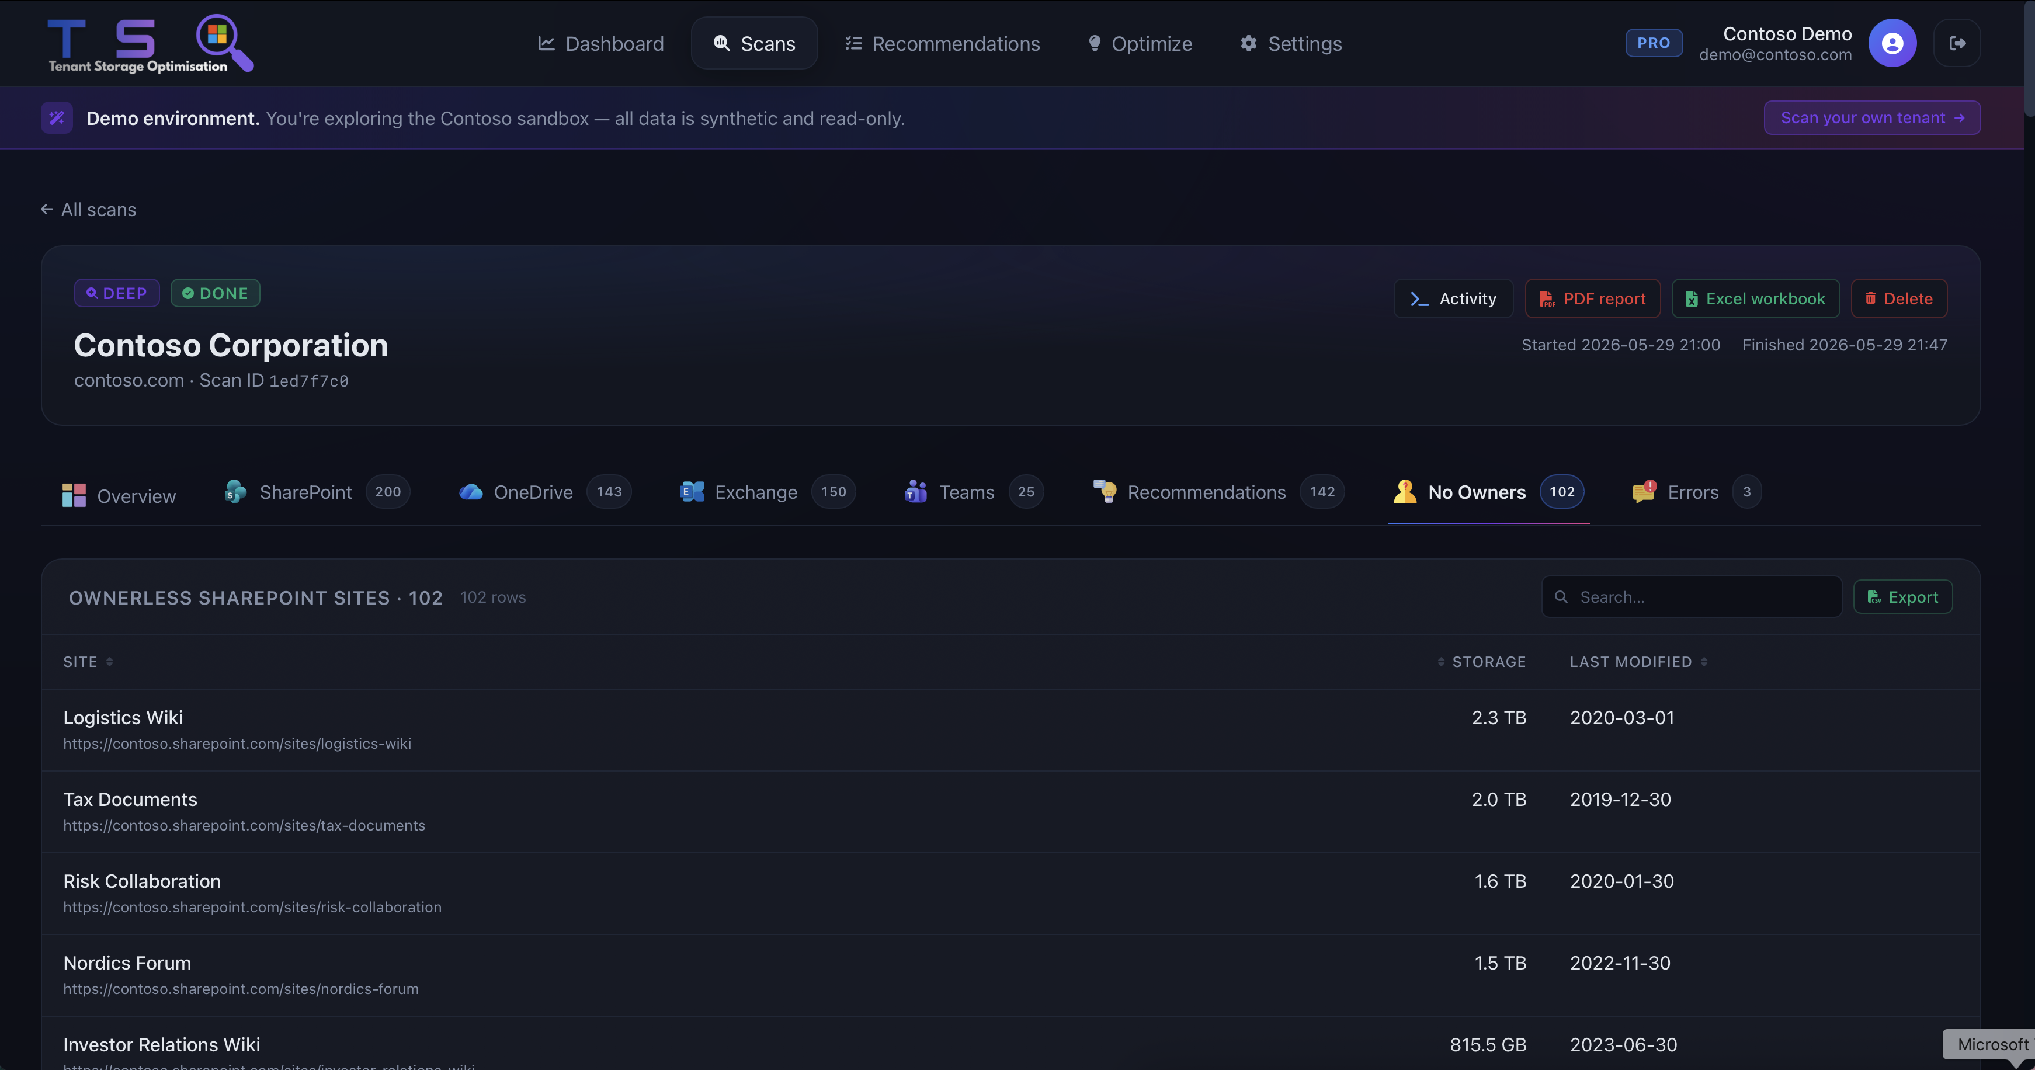Click the 2.3 TB storage value
The height and width of the screenshot is (1070, 2035).
1499,718
